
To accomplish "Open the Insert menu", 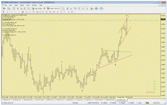I will [x=16, y=5].
